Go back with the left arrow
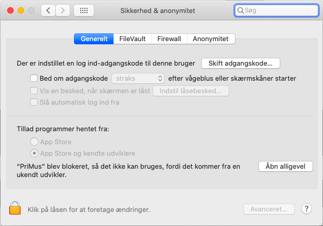The height and width of the screenshot is (226, 323). coord(48,10)
